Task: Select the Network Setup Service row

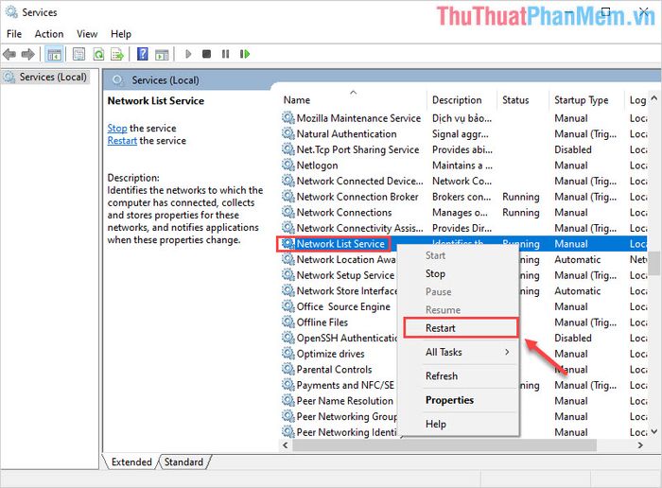Action: pyautogui.click(x=463, y=275)
